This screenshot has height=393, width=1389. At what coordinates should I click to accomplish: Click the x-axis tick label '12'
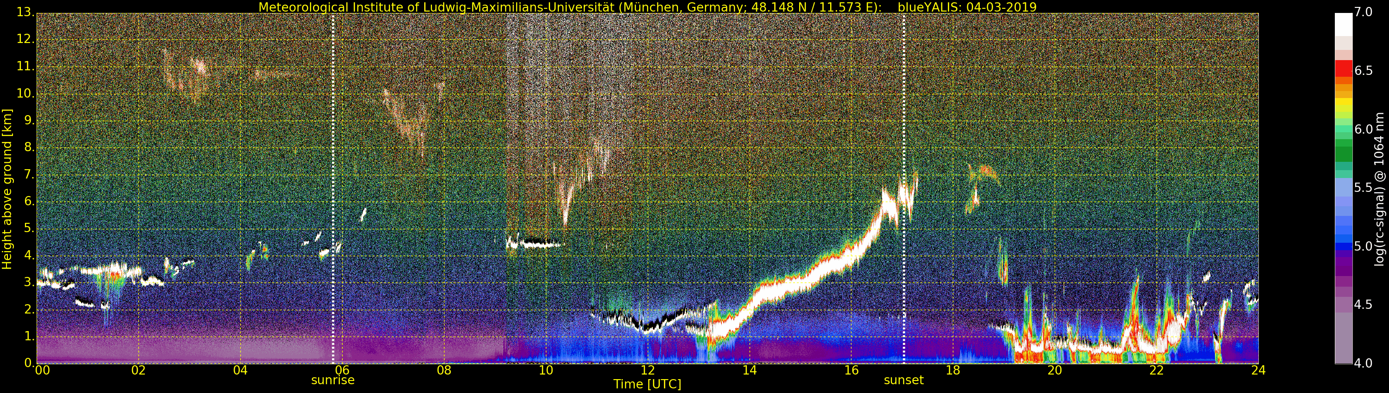pyautogui.click(x=648, y=370)
